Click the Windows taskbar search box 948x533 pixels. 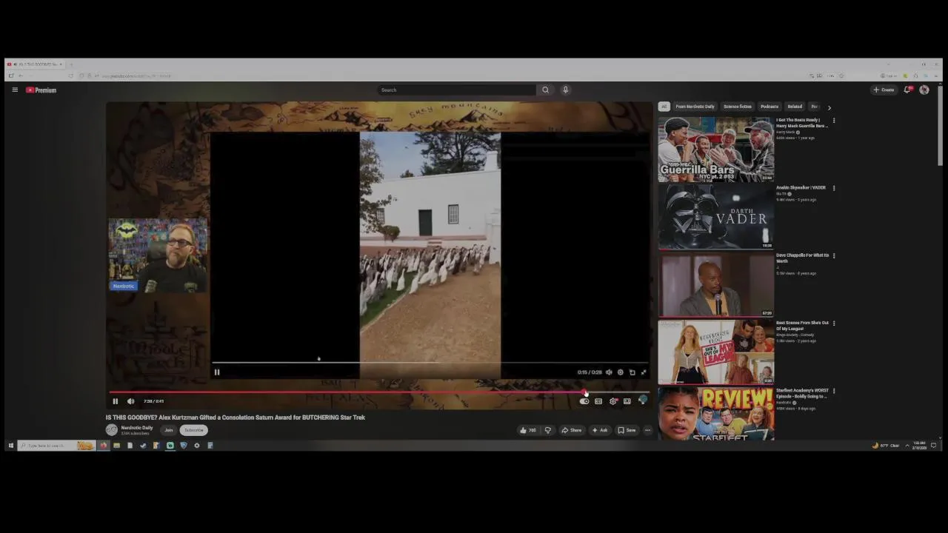(x=56, y=446)
